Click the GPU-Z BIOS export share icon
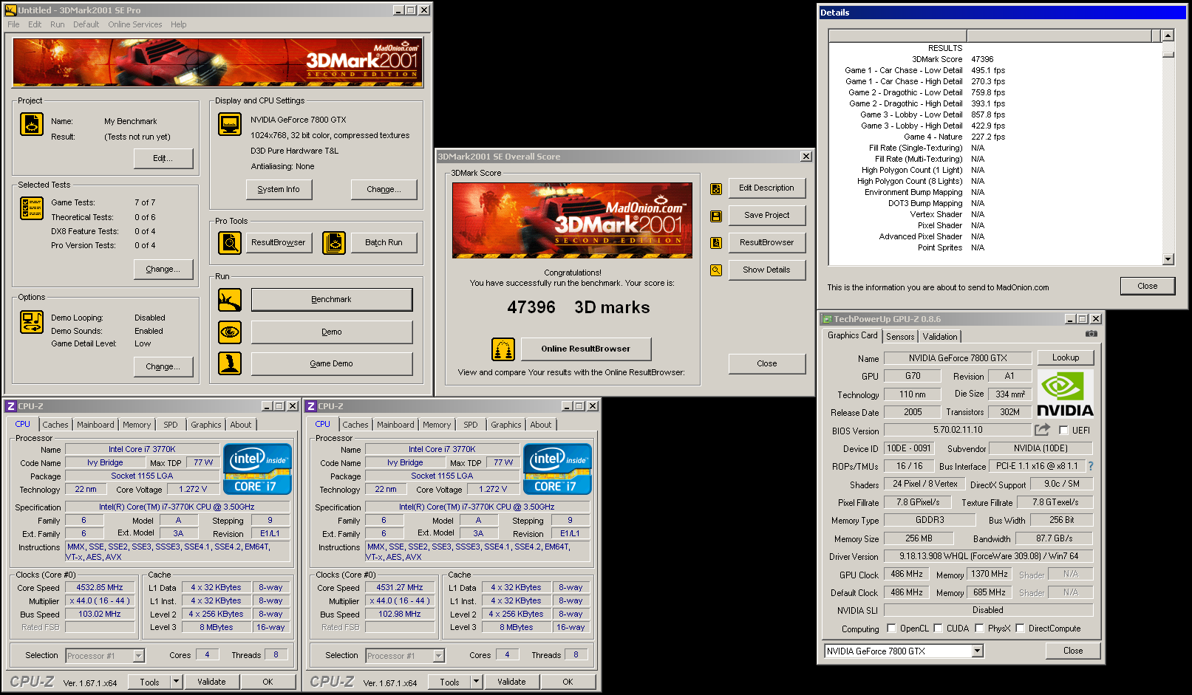 pos(1042,430)
